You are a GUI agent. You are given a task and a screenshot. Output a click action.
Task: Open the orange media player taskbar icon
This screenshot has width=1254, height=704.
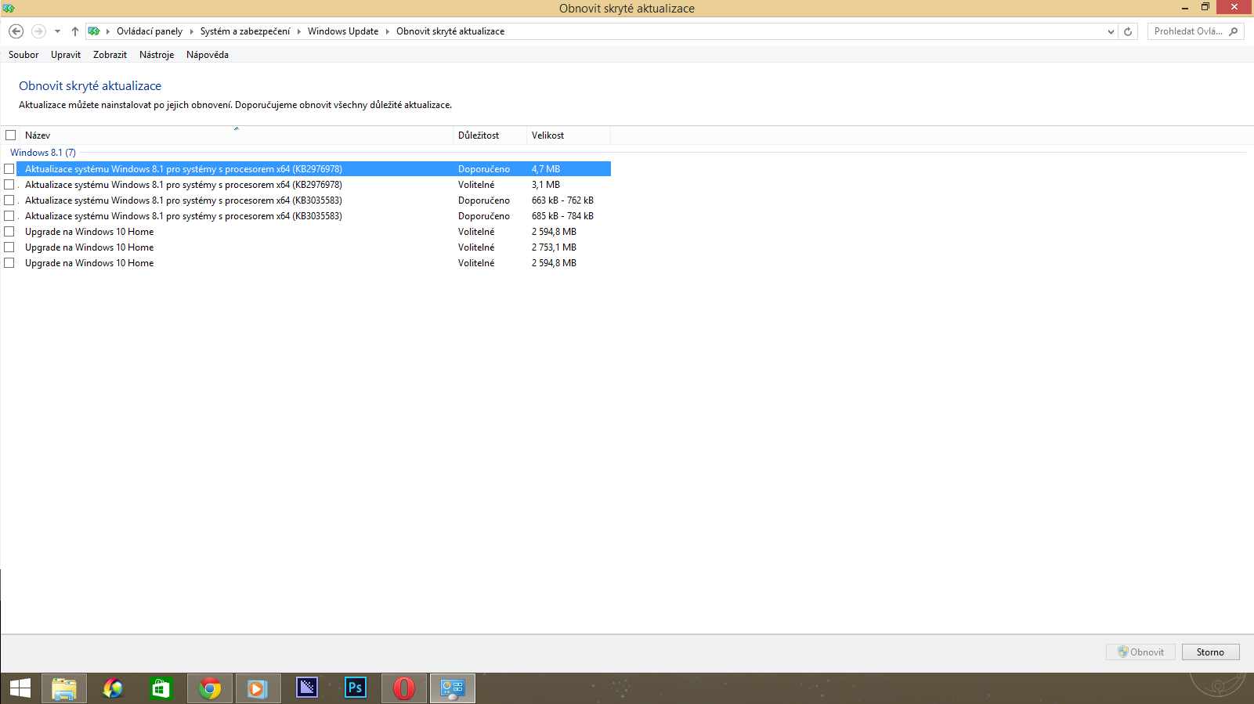click(258, 688)
